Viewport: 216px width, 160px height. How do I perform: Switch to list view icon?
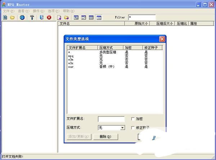[91, 18]
